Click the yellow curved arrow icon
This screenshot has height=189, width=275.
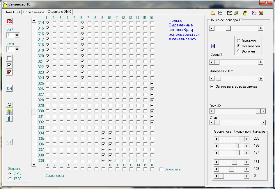(x=245, y=13)
